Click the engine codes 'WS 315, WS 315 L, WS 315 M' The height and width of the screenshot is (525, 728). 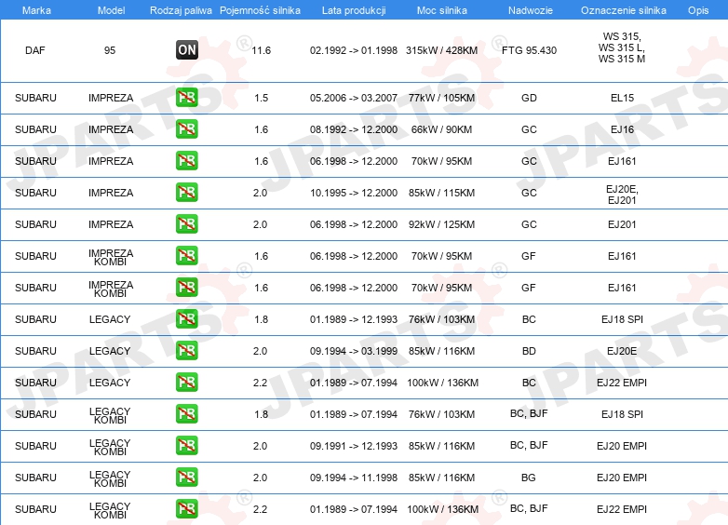point(622,47)
